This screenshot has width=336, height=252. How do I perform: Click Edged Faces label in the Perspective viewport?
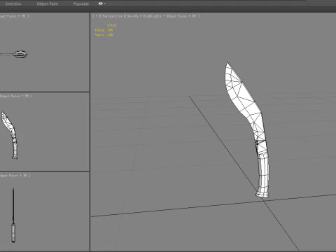pyautogui.click(x=177, y=16)
